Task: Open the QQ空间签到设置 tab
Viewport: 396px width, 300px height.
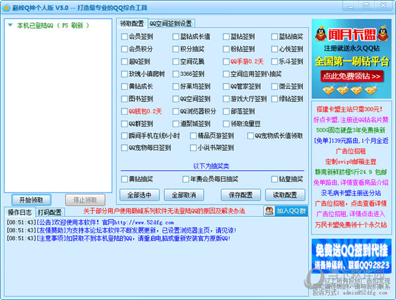Action: [171, 24]
